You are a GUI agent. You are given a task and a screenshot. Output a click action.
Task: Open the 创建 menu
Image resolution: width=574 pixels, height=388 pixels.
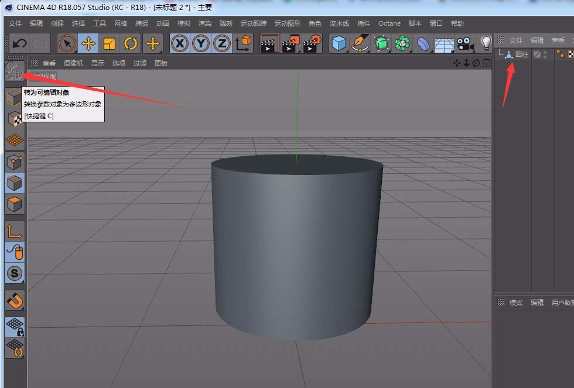57,23
